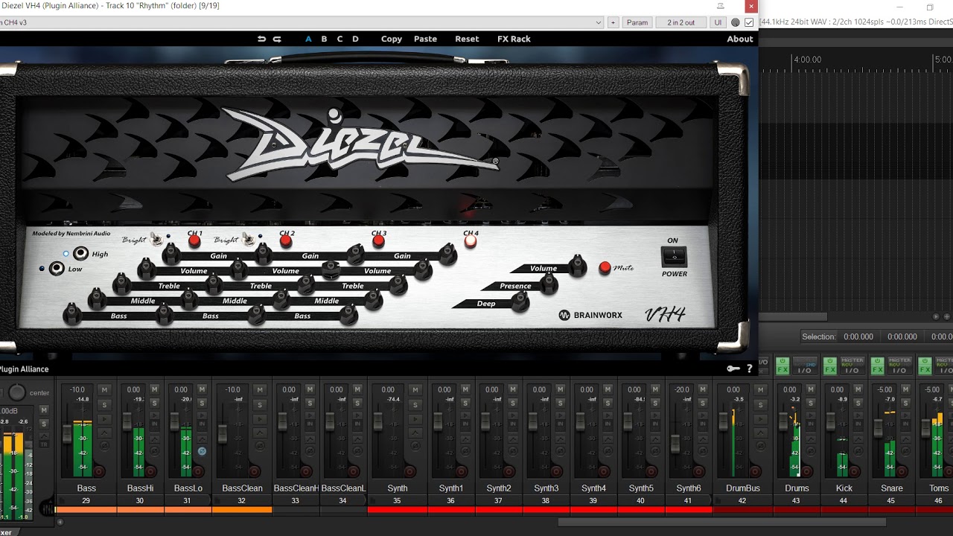This screenshot has width=953, height=536.
Task: Open the About page
Action: click(740, 39)
